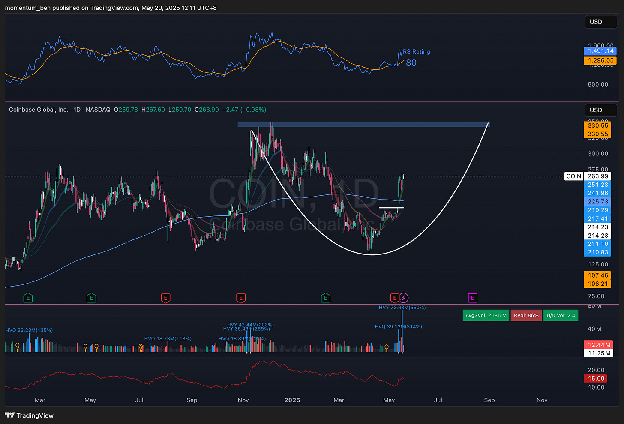Click the 210.83 price scale label

(597, 252)
